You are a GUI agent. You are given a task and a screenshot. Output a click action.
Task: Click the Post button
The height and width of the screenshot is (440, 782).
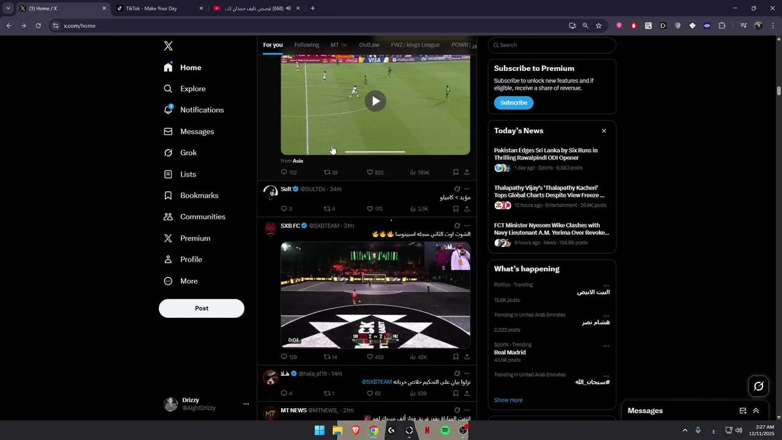[x=202, y=309]
